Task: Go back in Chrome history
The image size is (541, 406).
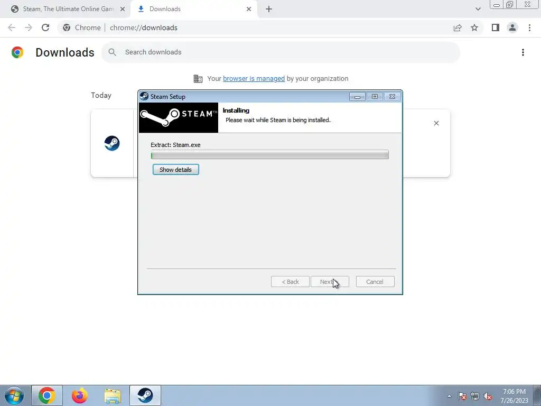Action: point(12,27)
